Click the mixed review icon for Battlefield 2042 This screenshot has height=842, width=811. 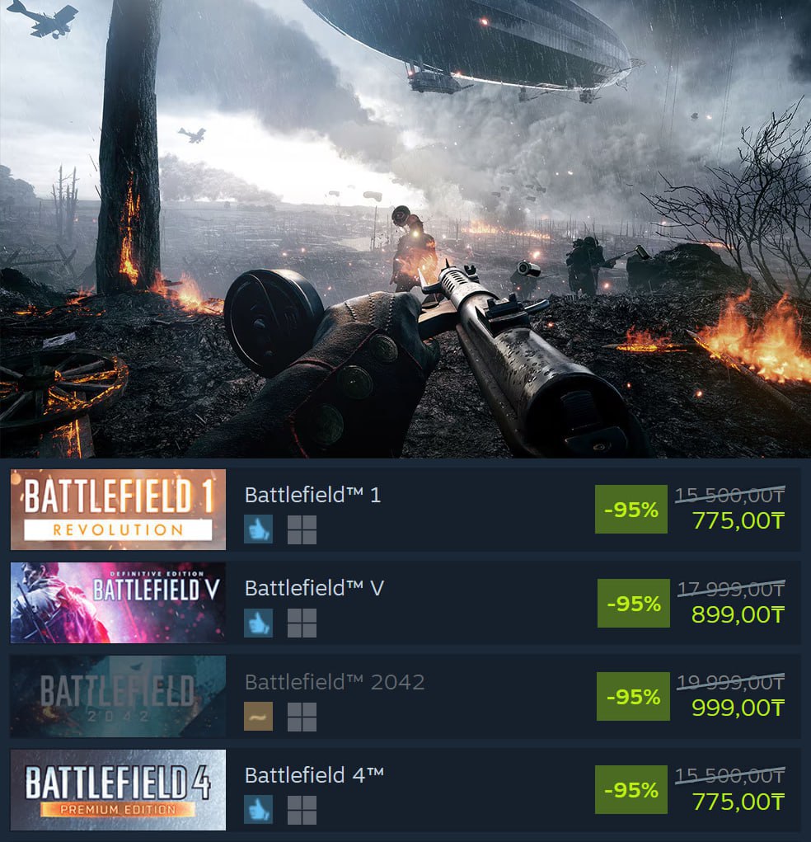(x=258, y=717)
